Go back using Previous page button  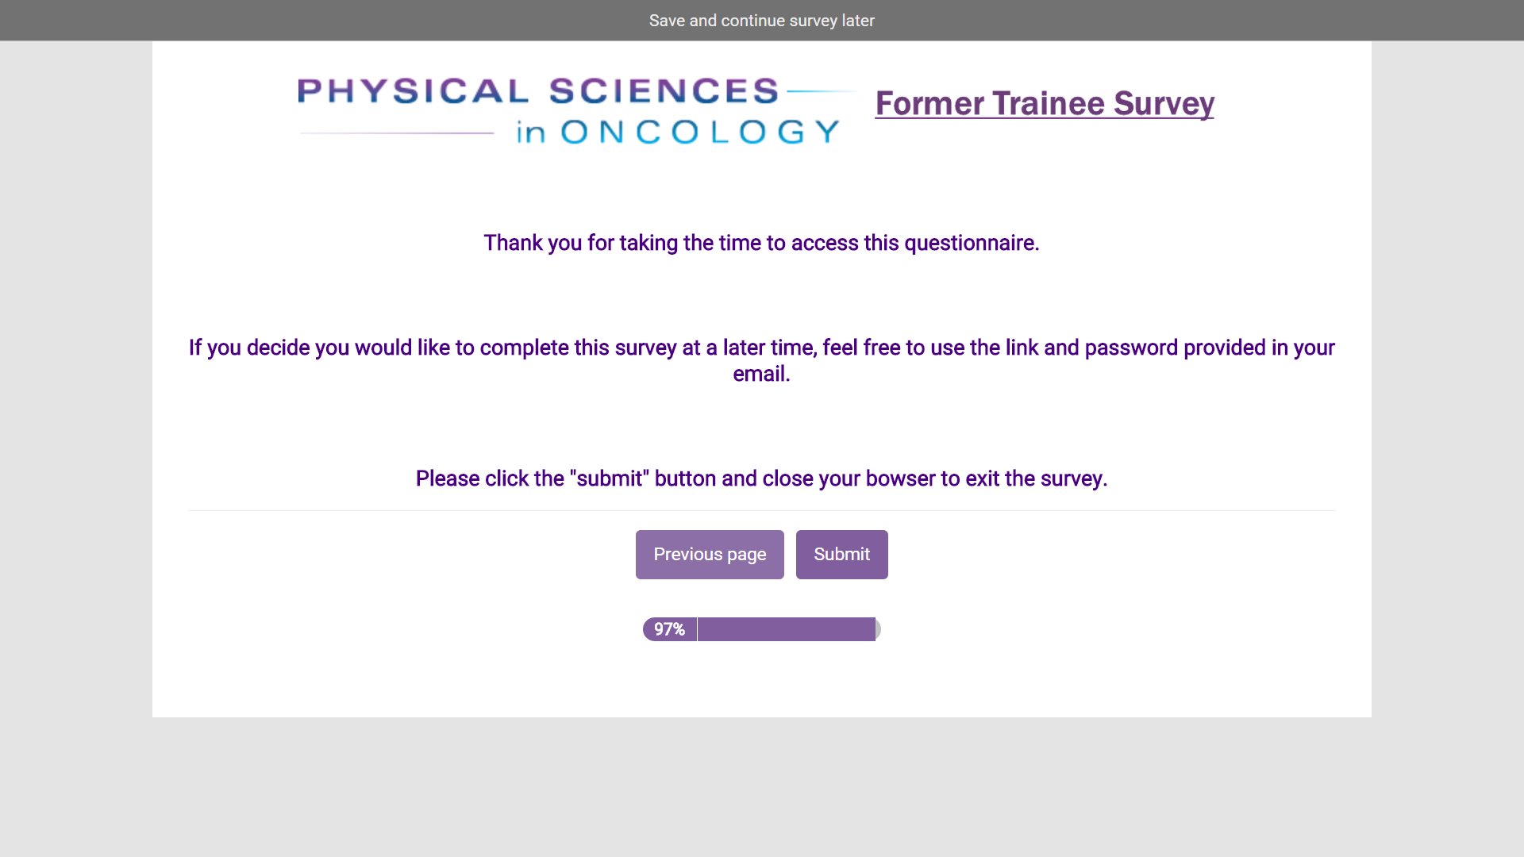click(x=709, y=555)
